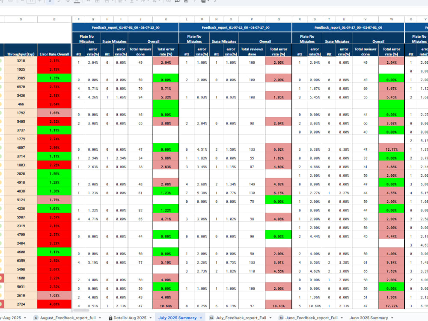Select column P header
Image resolution: width=428 pixels, height=321 pixels.
(252, 19)
